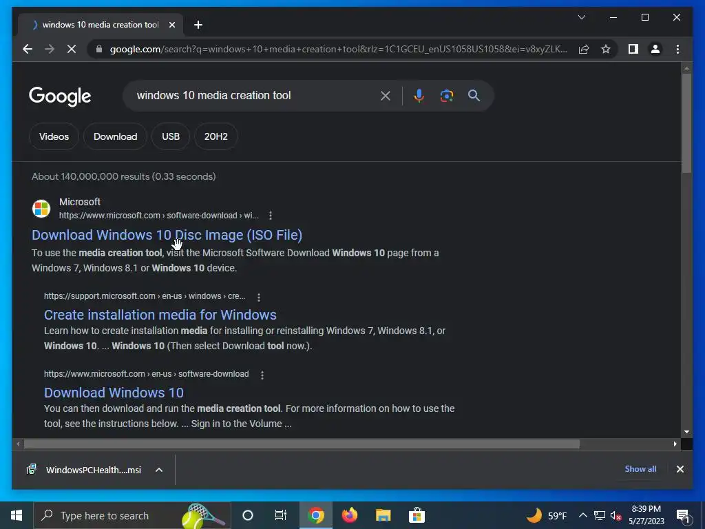Image resolution: width=705 pixels, height=529 pixels.
Task: Open network status tray icon
Action: coord(600,515)
